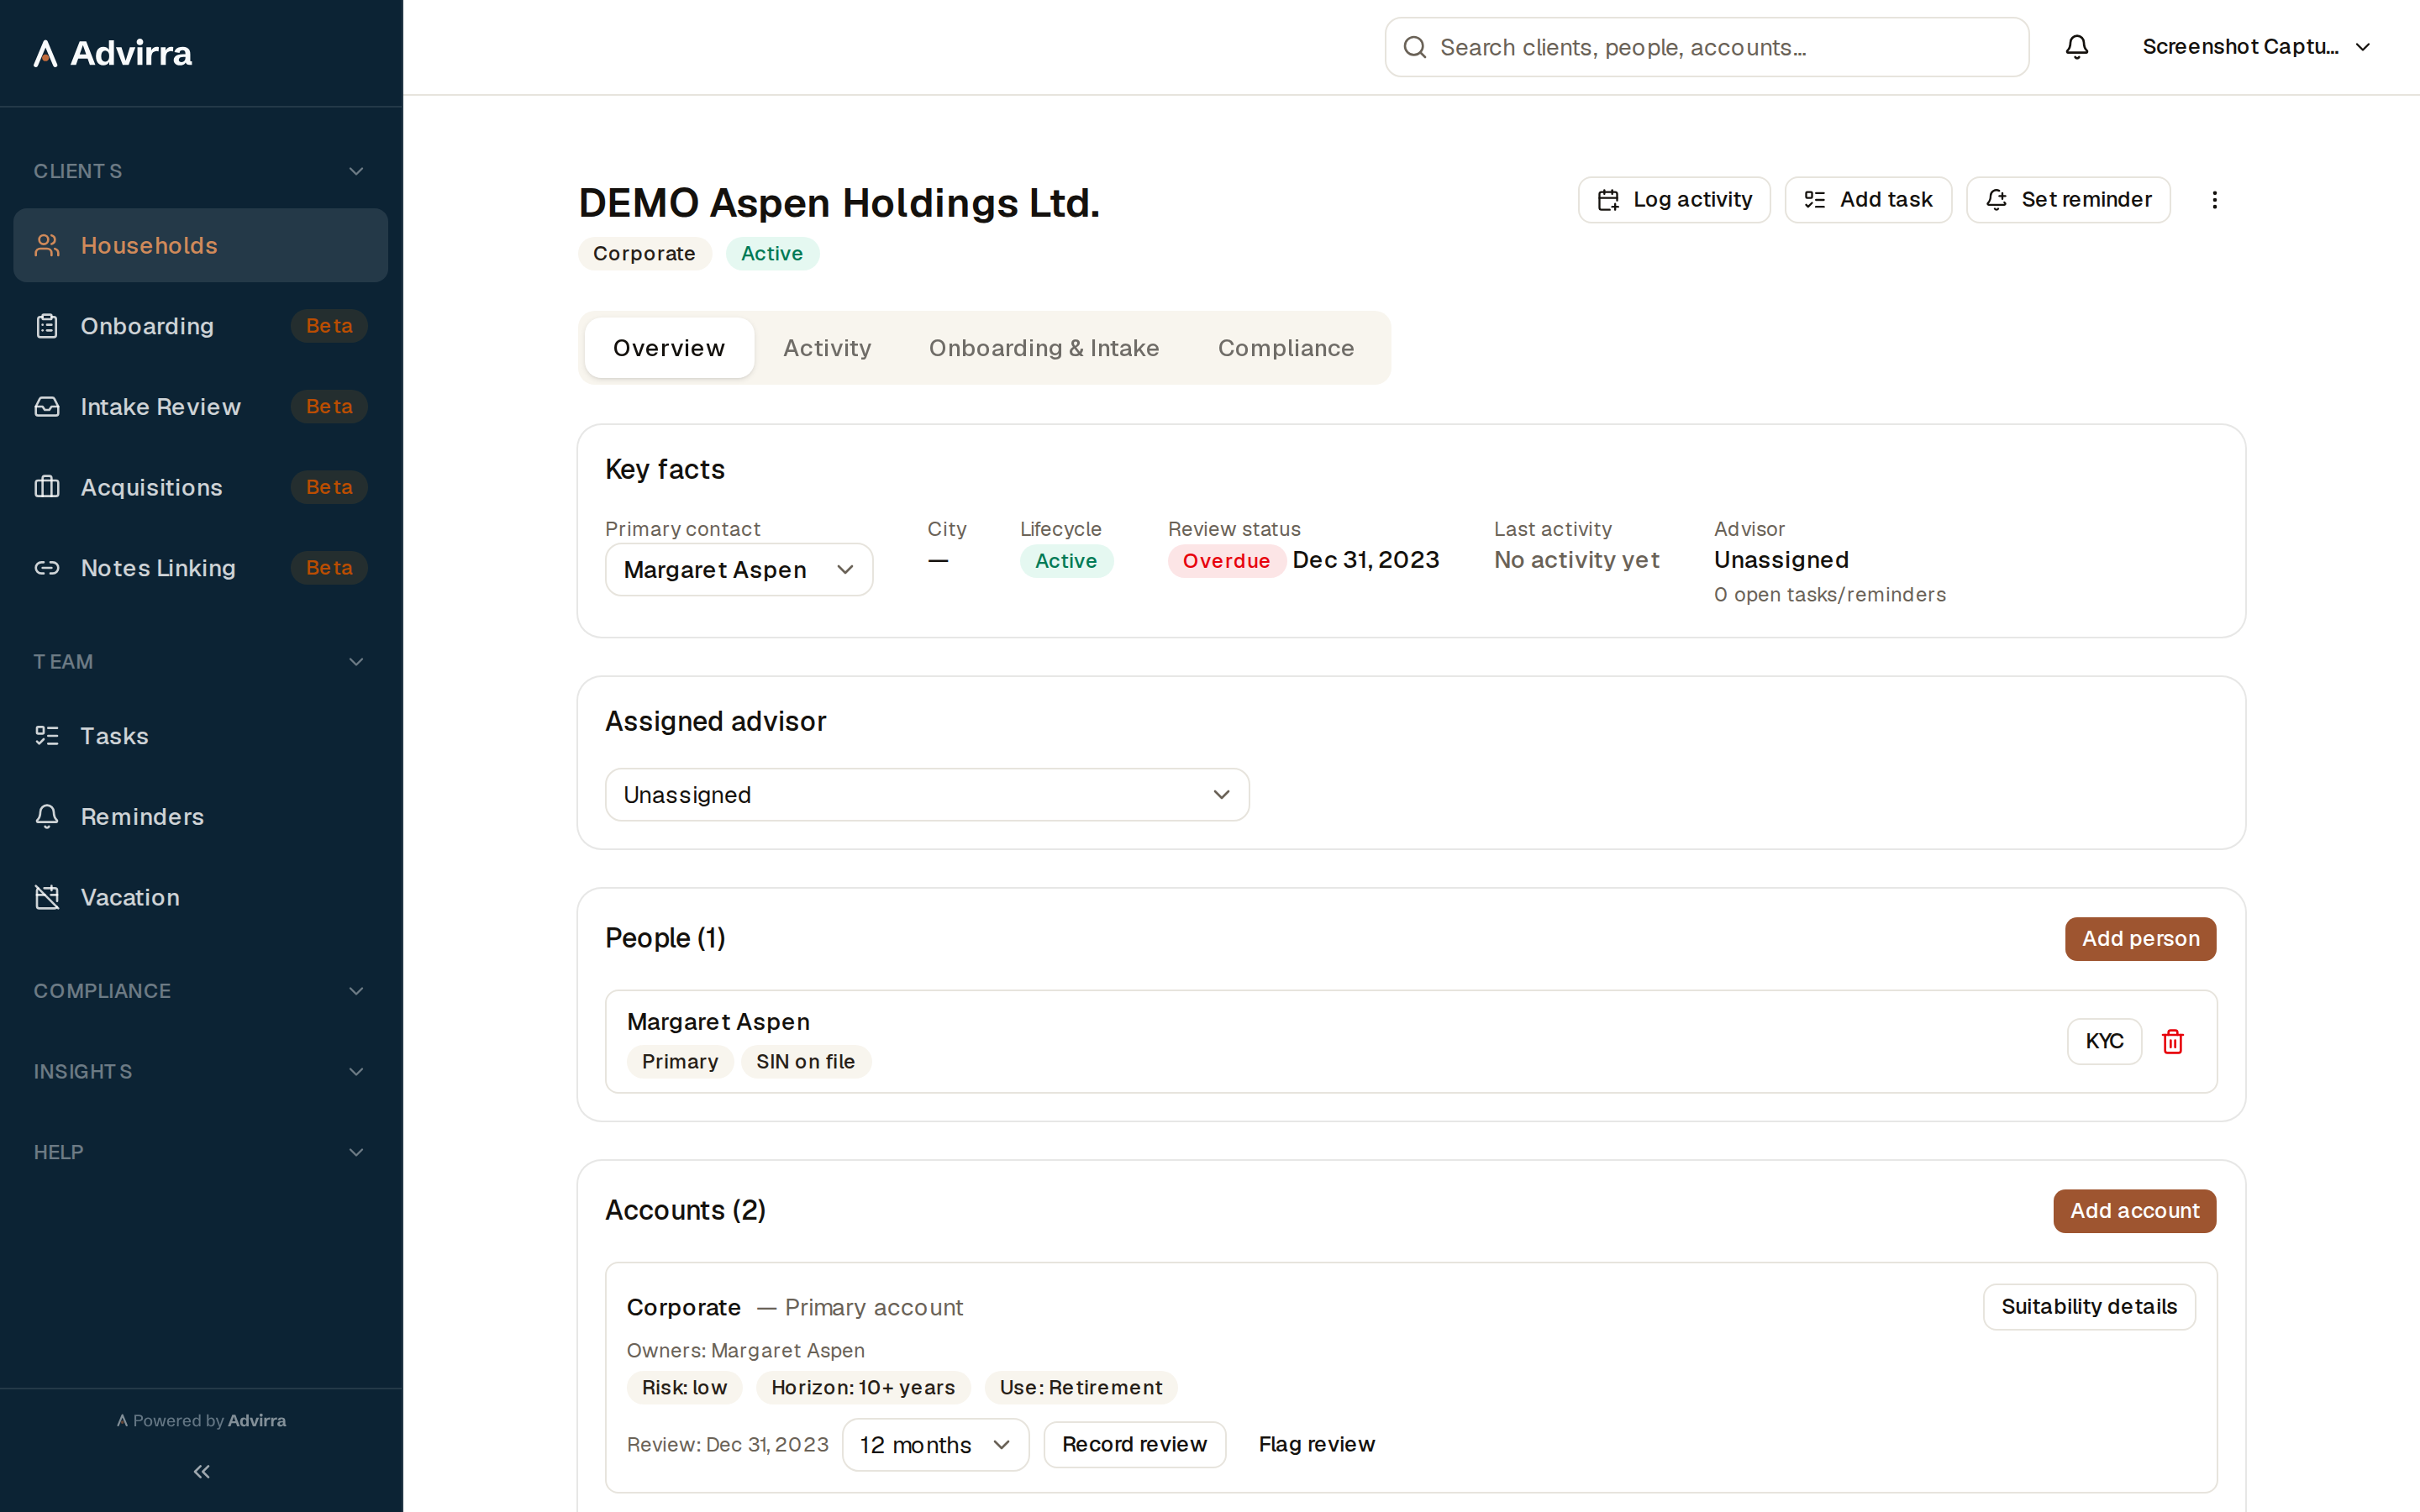Click the Use: Retirement tag
Screen dimensions: 2420x1512
coord(1081,1388)
